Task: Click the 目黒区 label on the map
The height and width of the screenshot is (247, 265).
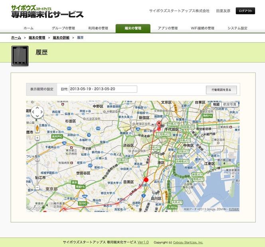Action: [x=129, y=182]
